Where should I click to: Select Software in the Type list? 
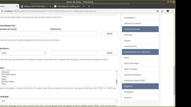pyautogui.click(x=5, y=72)
